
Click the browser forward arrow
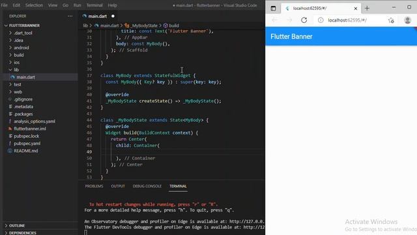[289, 20]
